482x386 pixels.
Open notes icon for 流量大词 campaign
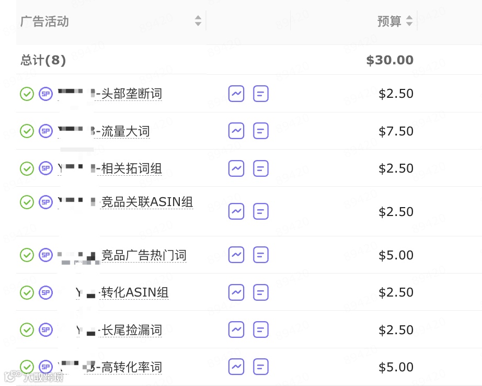[261, 131]
